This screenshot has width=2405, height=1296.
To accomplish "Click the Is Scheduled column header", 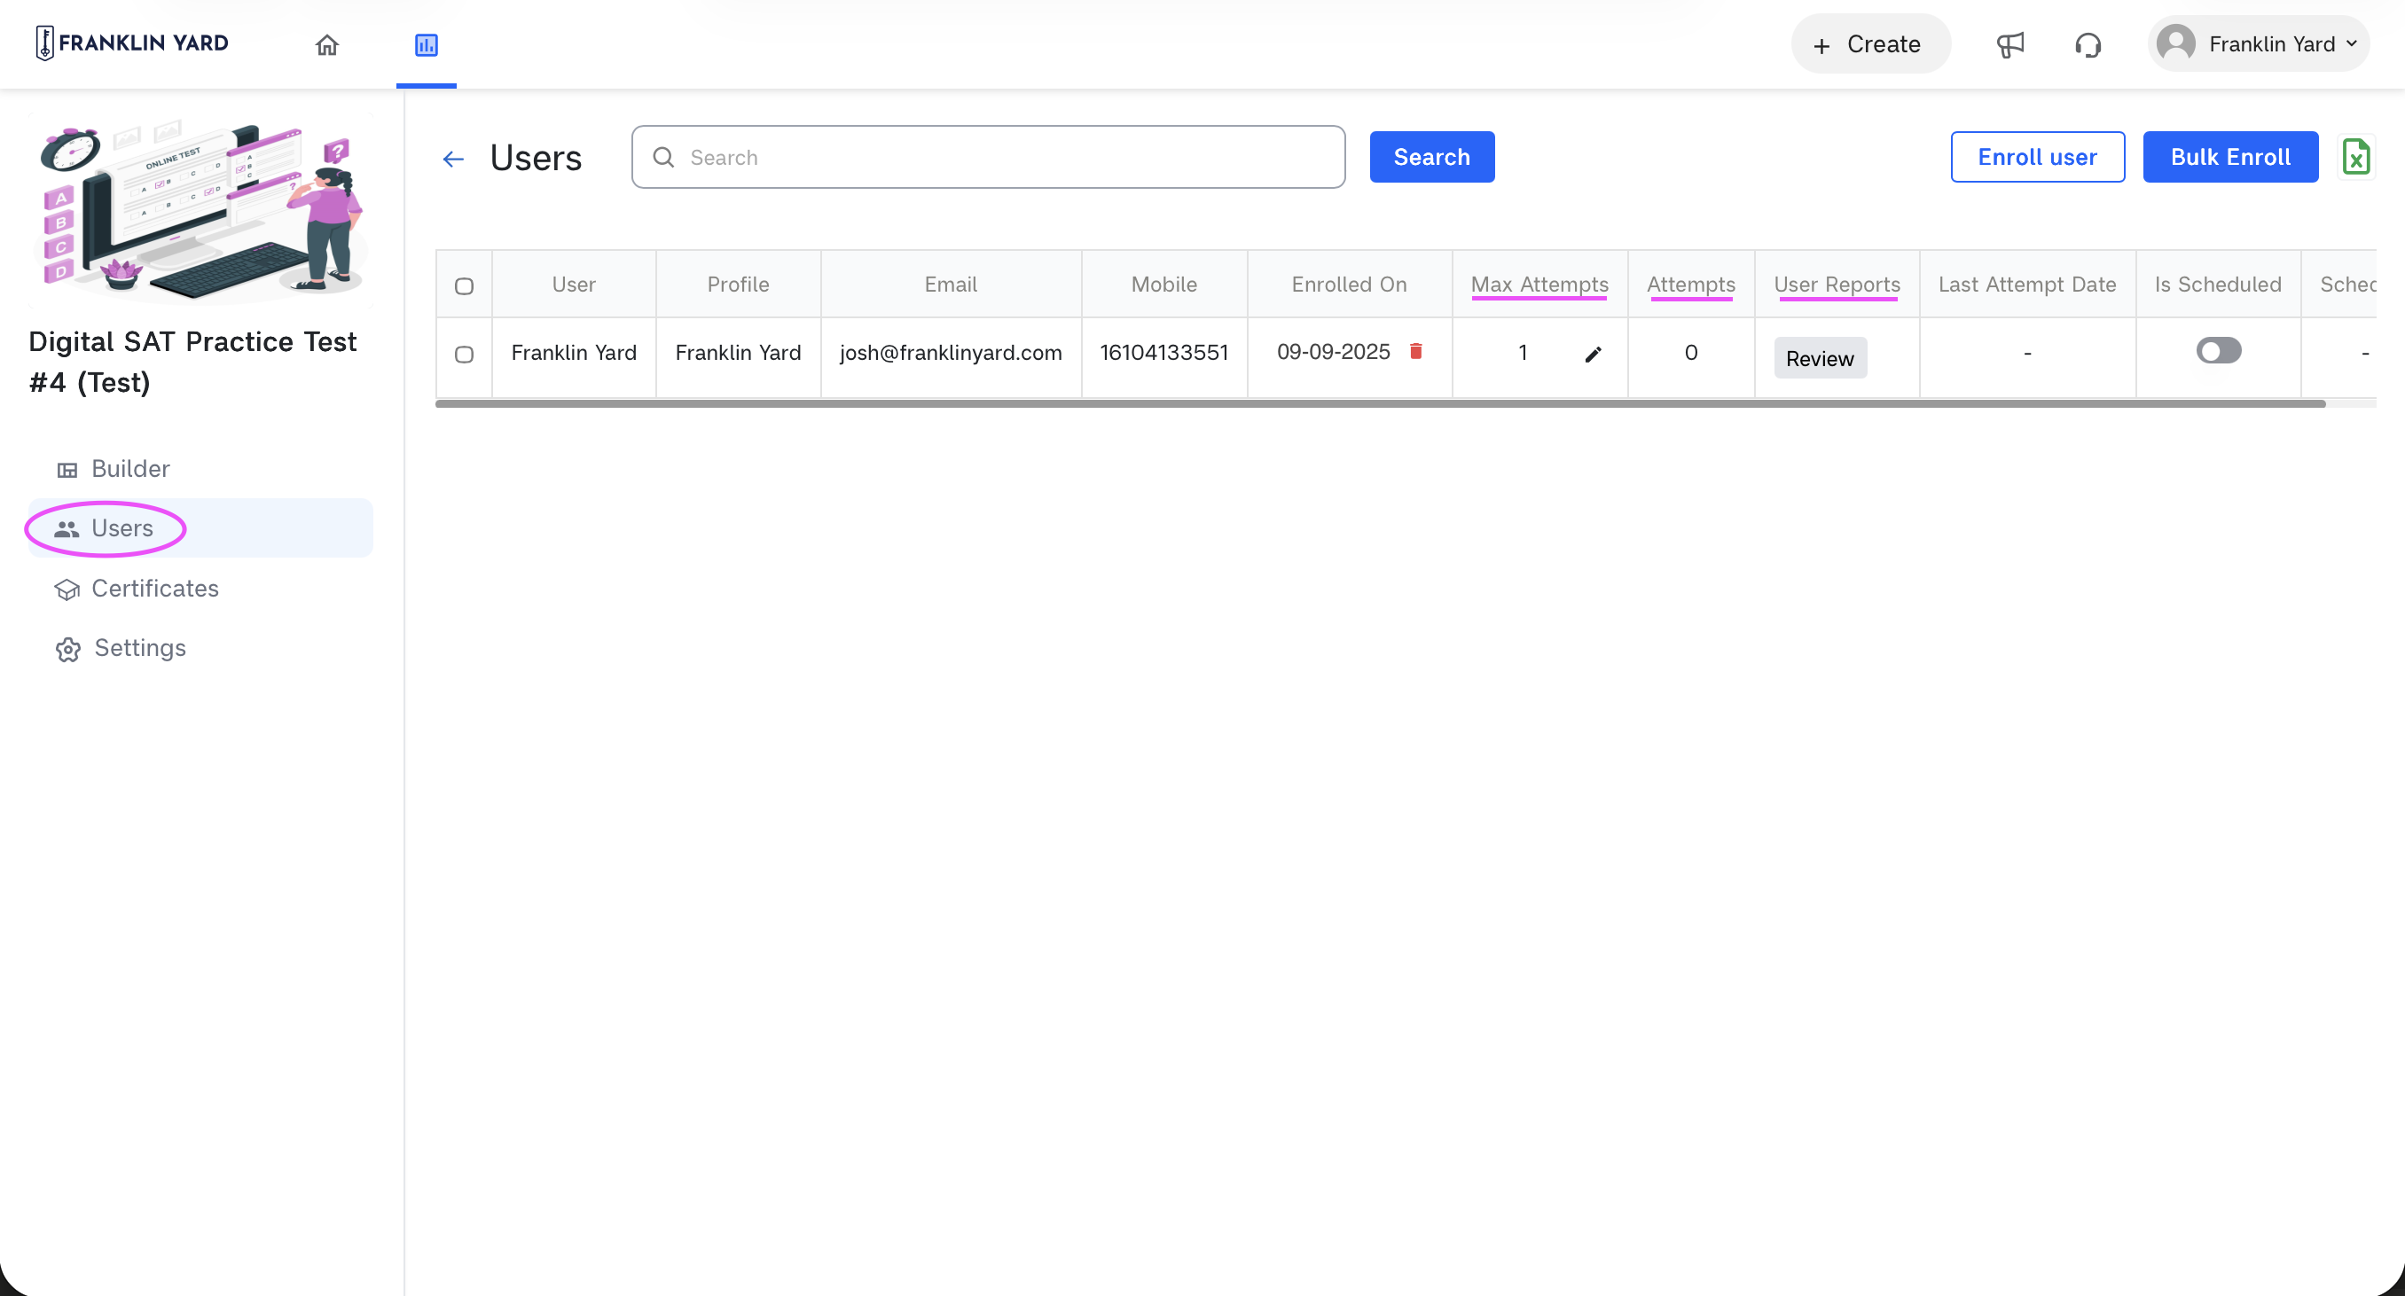I will [x=2217, y=285].
